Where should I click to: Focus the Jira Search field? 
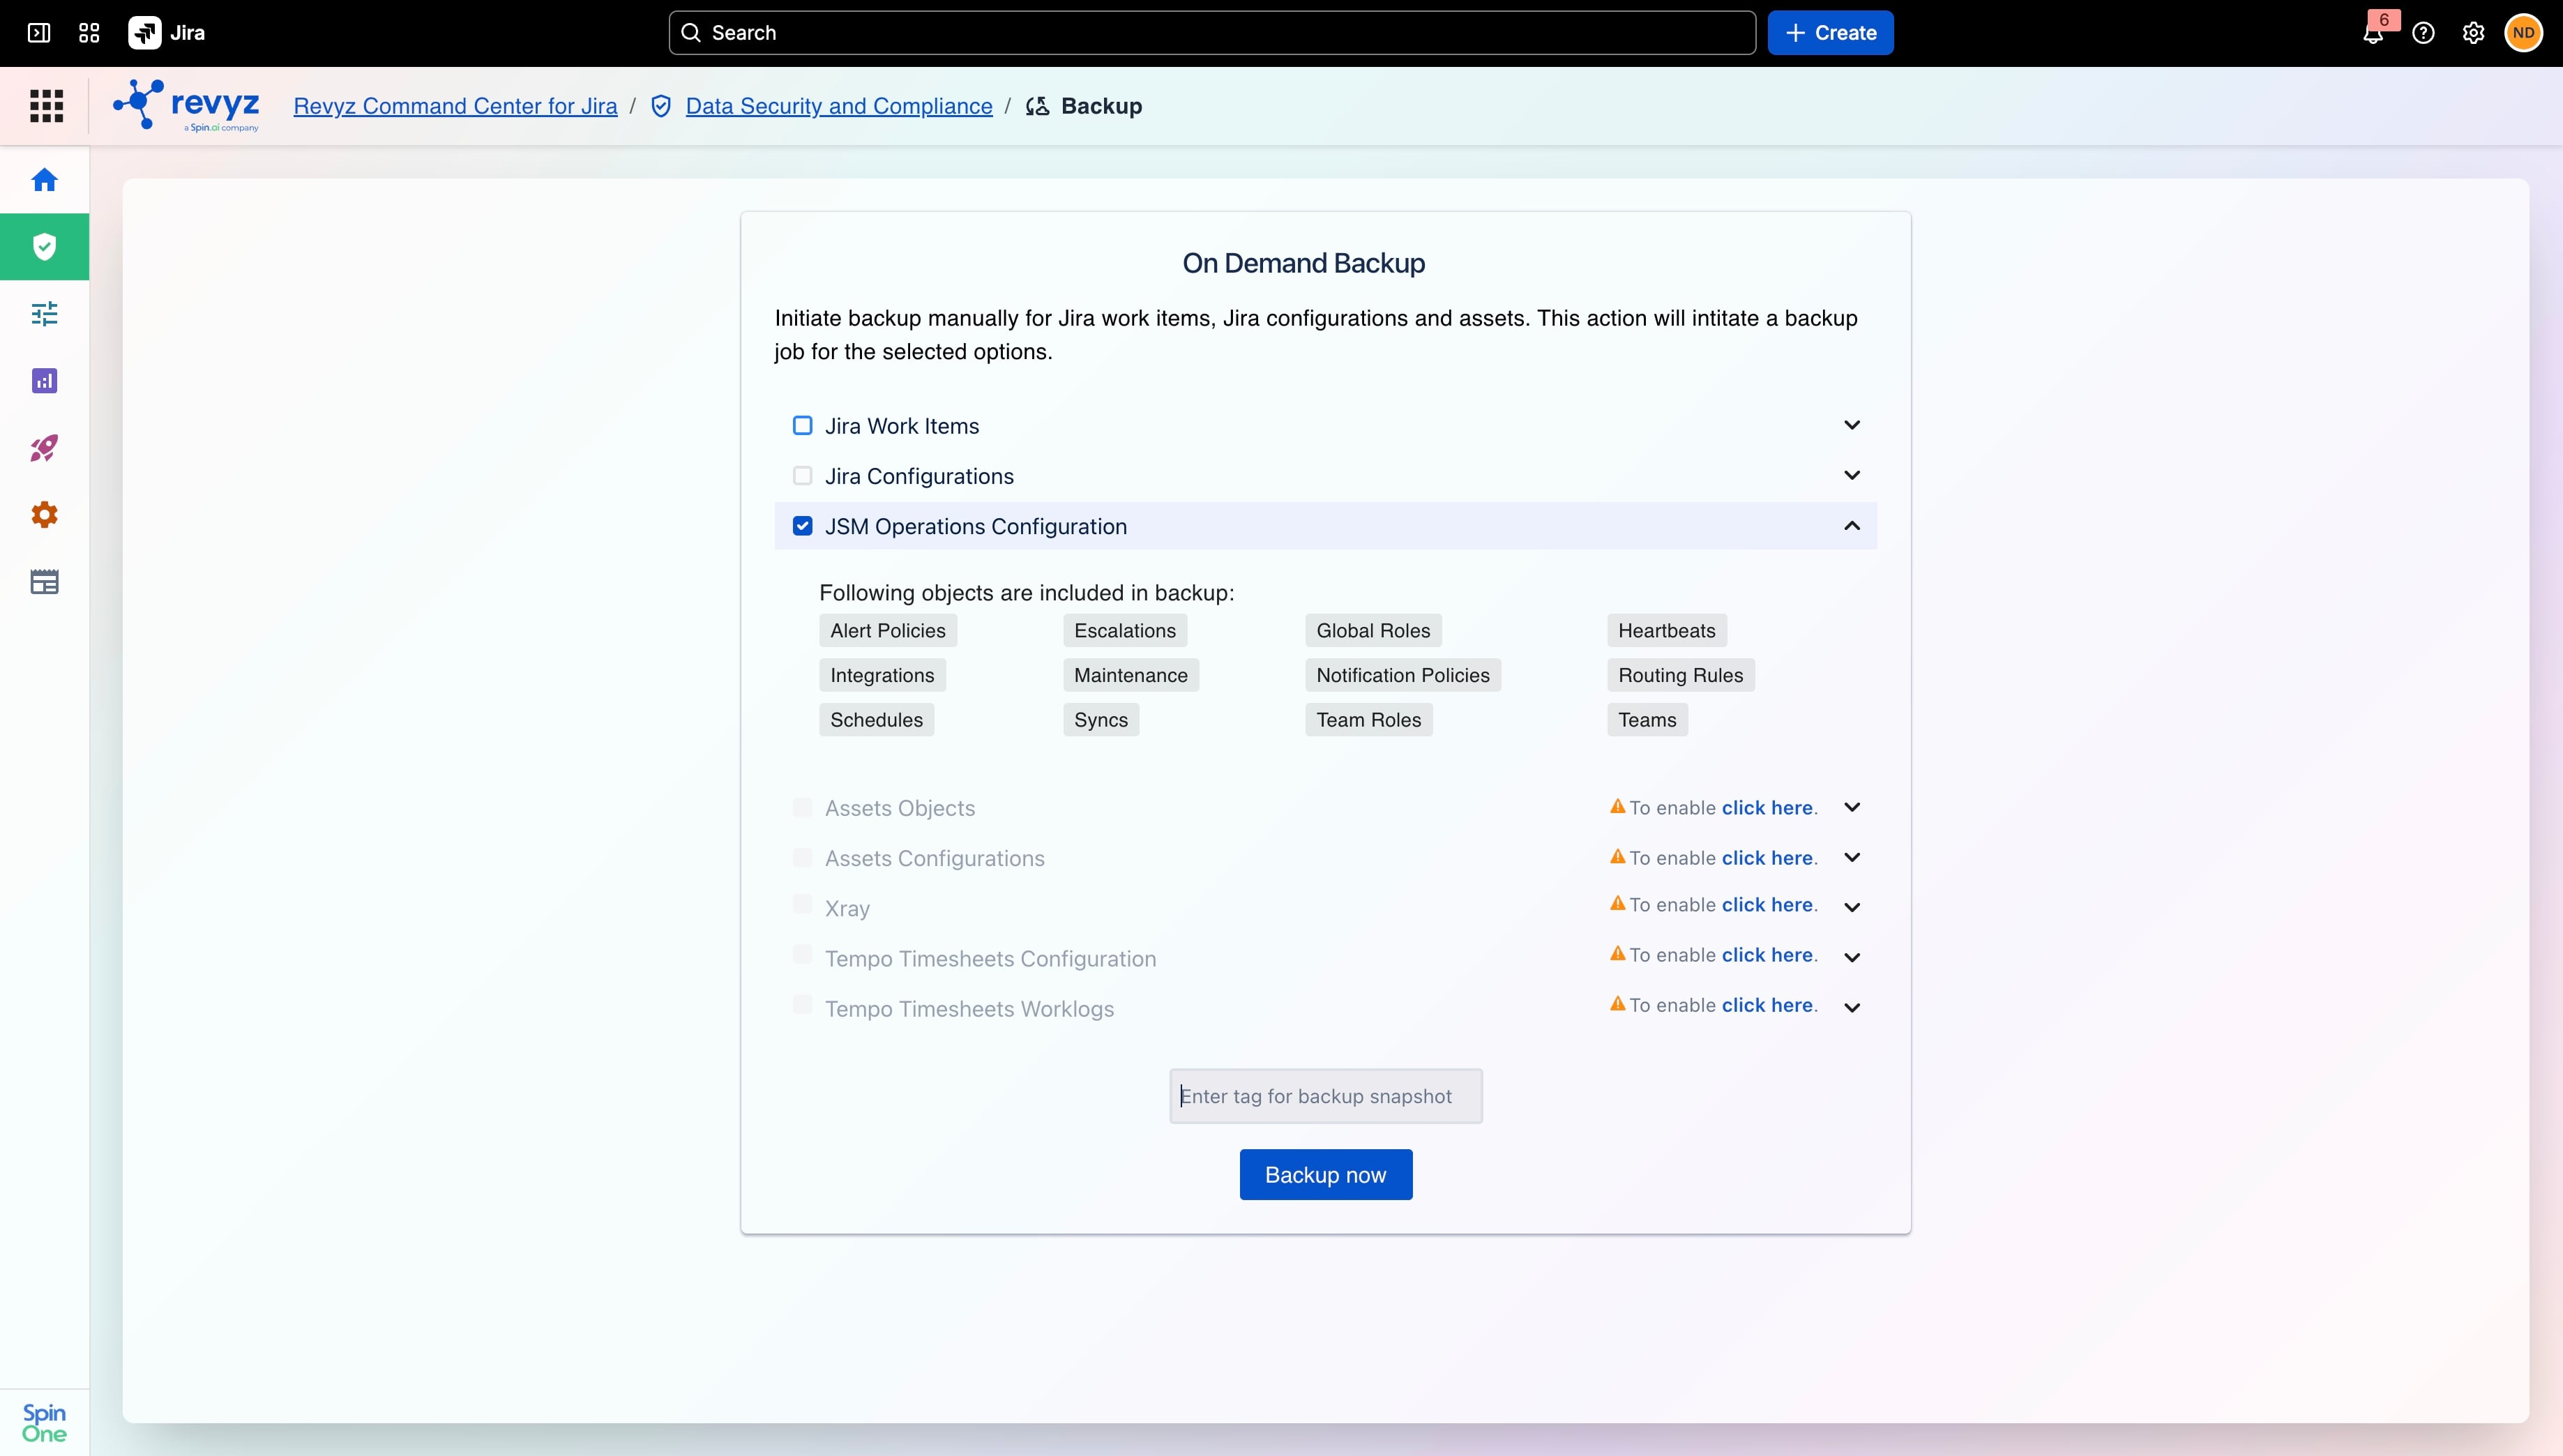coord(1212,33)
